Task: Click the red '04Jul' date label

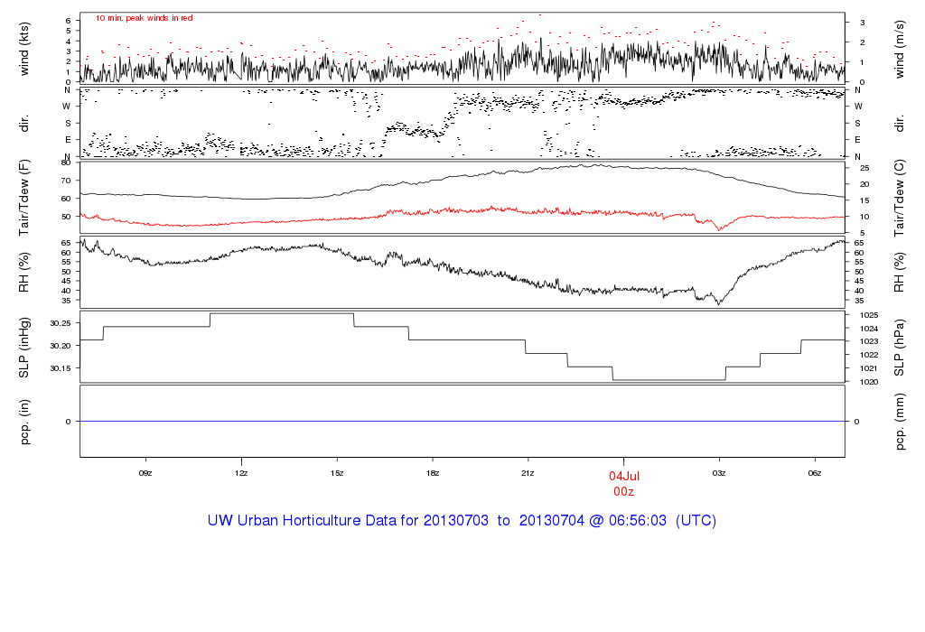Action: [x=624, y=477]
